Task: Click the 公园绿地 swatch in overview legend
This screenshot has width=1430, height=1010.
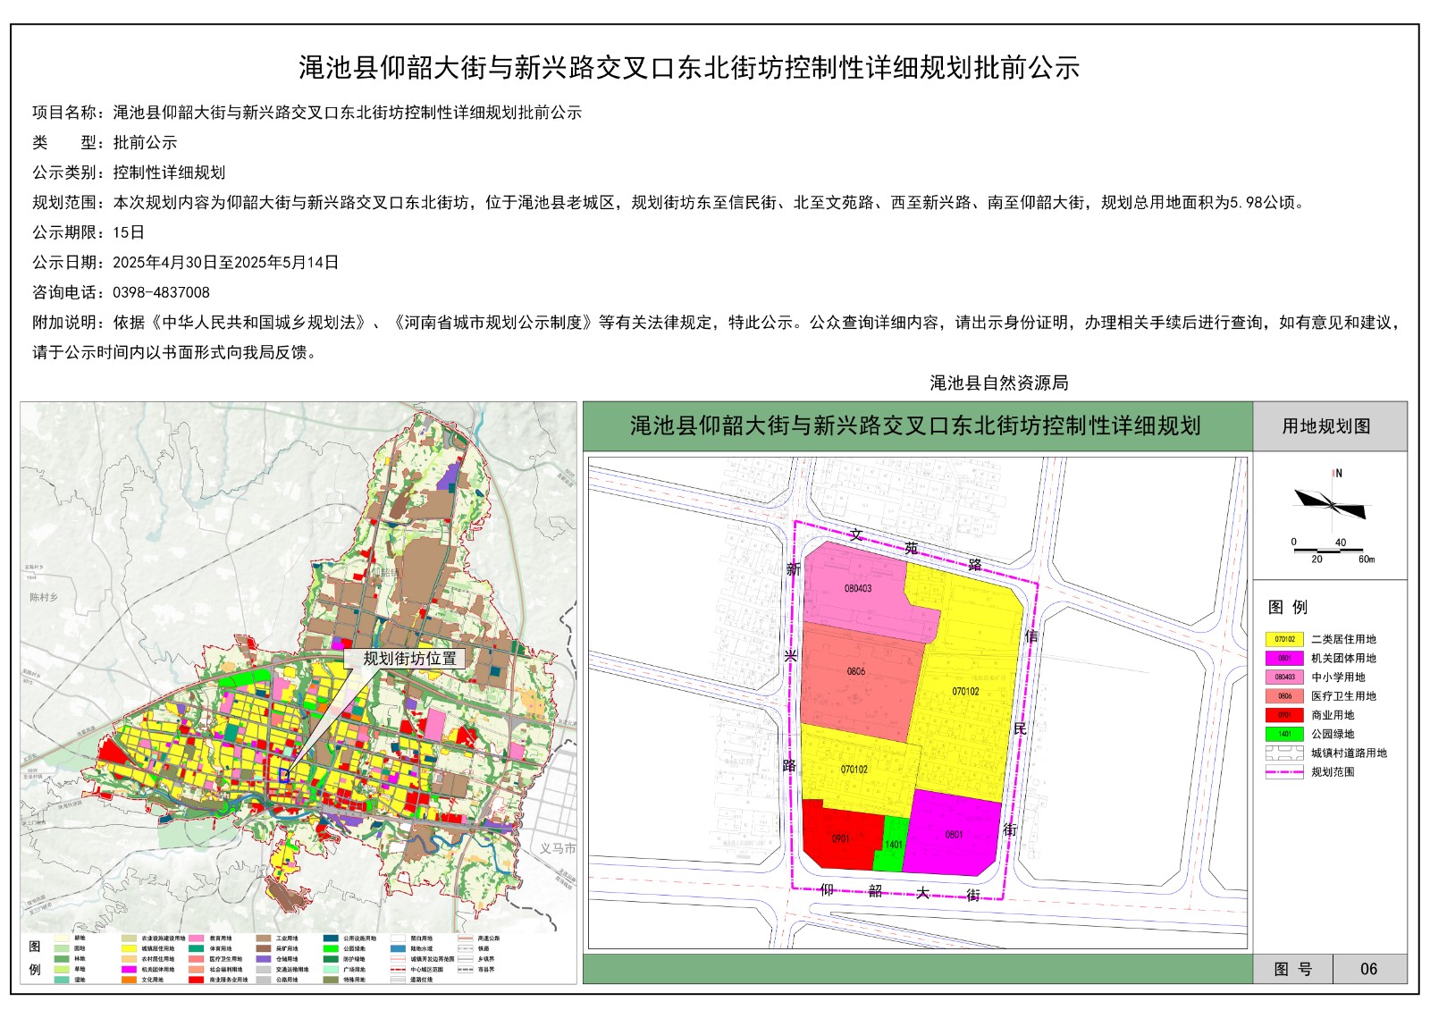Action: click(x=331, y=948)
